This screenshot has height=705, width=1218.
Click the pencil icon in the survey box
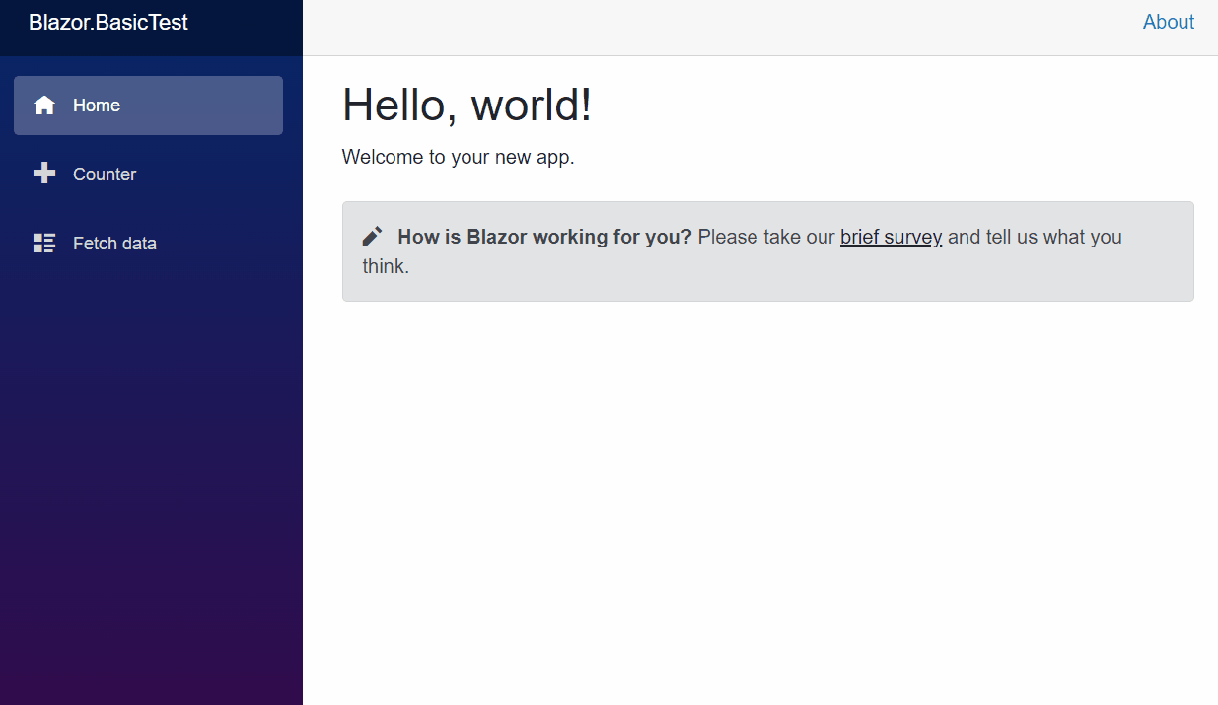point(372,236)
